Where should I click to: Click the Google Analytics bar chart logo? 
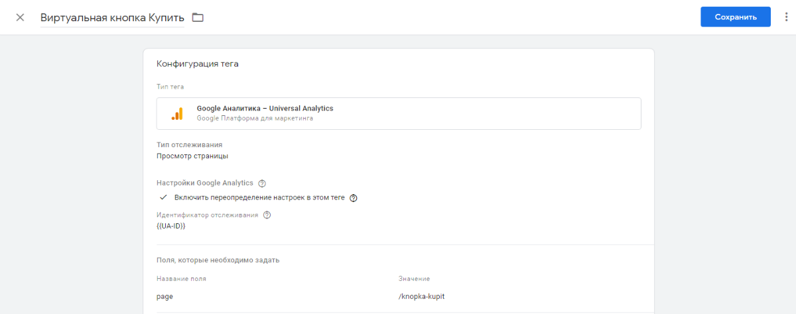[177, 113]
